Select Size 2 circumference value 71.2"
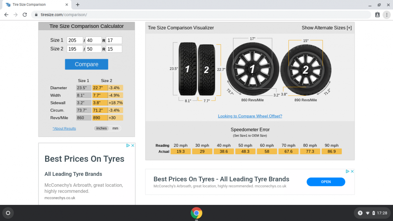Viewport: 393px width, 221px height. point(100,110)
